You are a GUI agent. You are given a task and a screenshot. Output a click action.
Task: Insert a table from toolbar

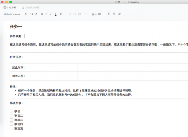(x=100, y=14)
